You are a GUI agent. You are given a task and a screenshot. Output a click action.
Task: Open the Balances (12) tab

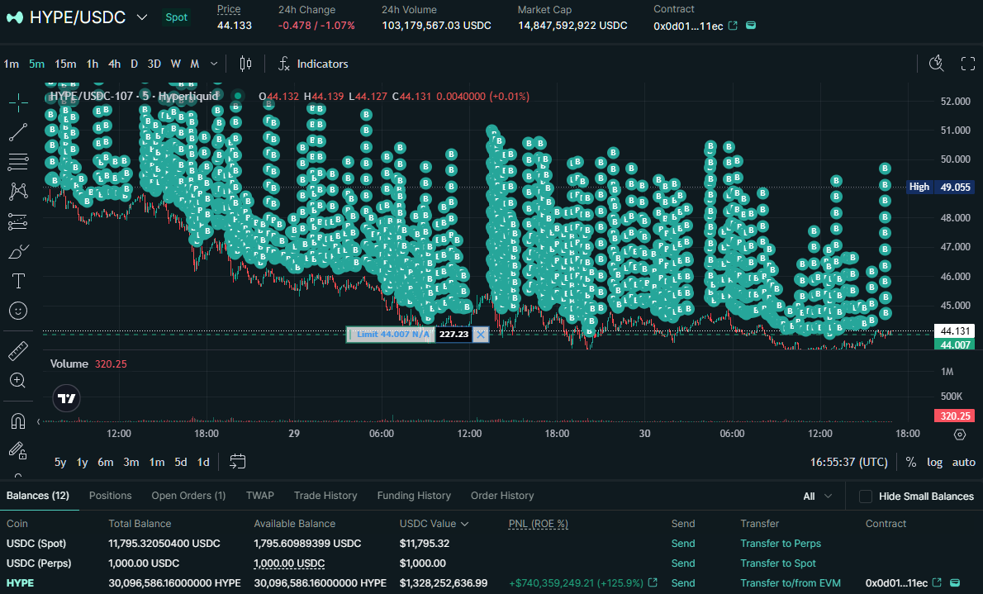38,496
